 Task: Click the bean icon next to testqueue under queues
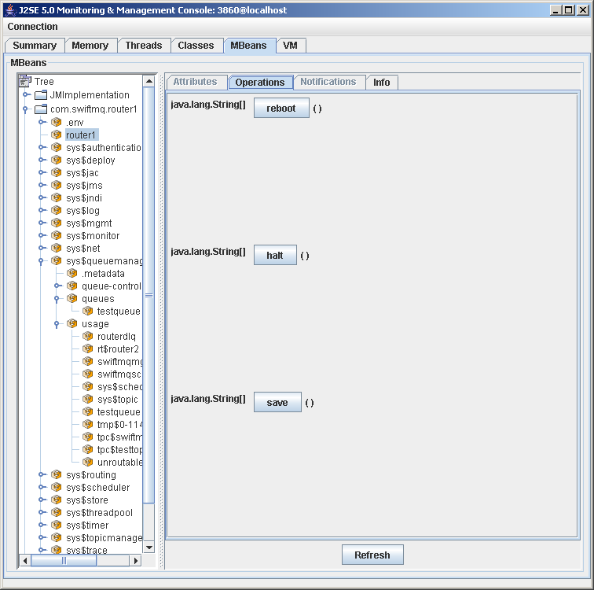pos(88,312)
